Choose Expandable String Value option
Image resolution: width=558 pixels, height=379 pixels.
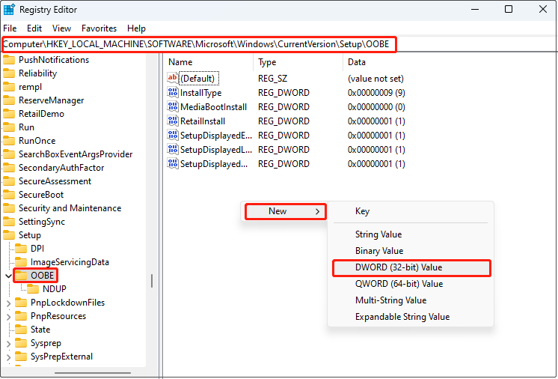coord(411,317)
